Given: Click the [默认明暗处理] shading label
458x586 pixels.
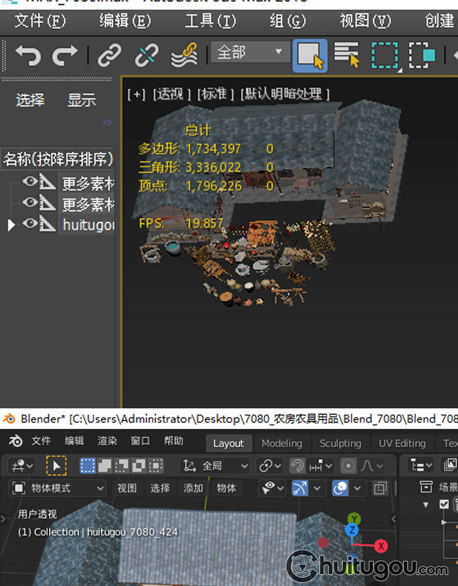Looking at the screenshot, I should coord(285,94).
